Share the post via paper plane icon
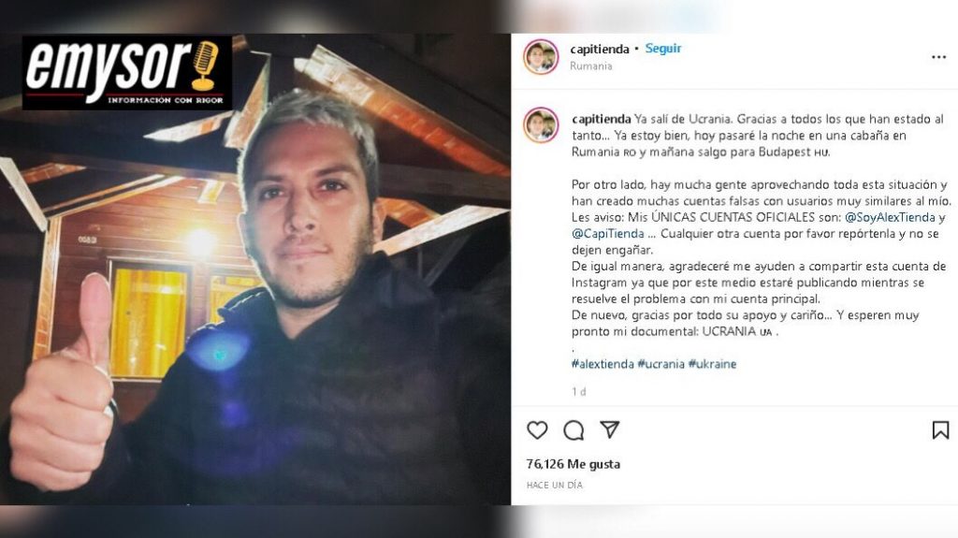The image size is (958, 538). point(610,429)
